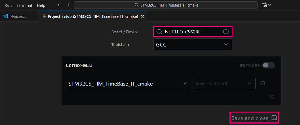Open the Run menu
The image size is (300, 125).
point(8,5)
